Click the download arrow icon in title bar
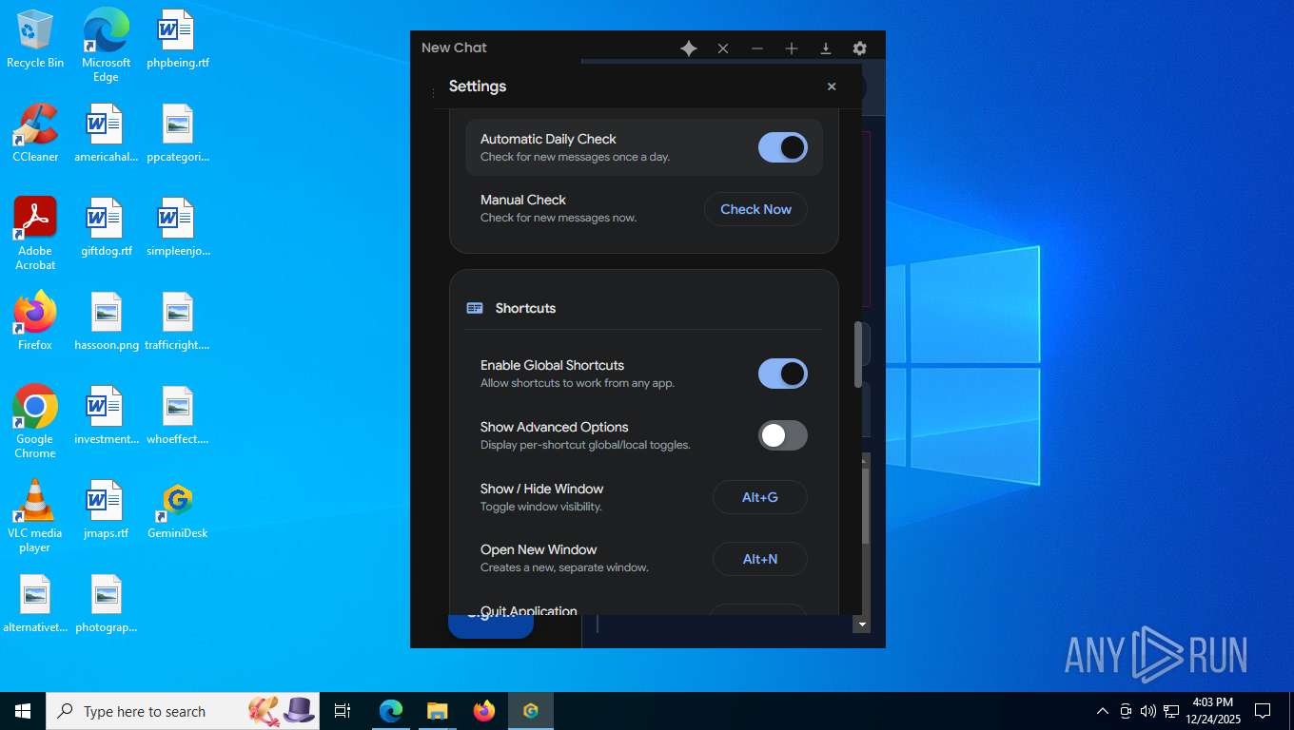 coord(826,48)
